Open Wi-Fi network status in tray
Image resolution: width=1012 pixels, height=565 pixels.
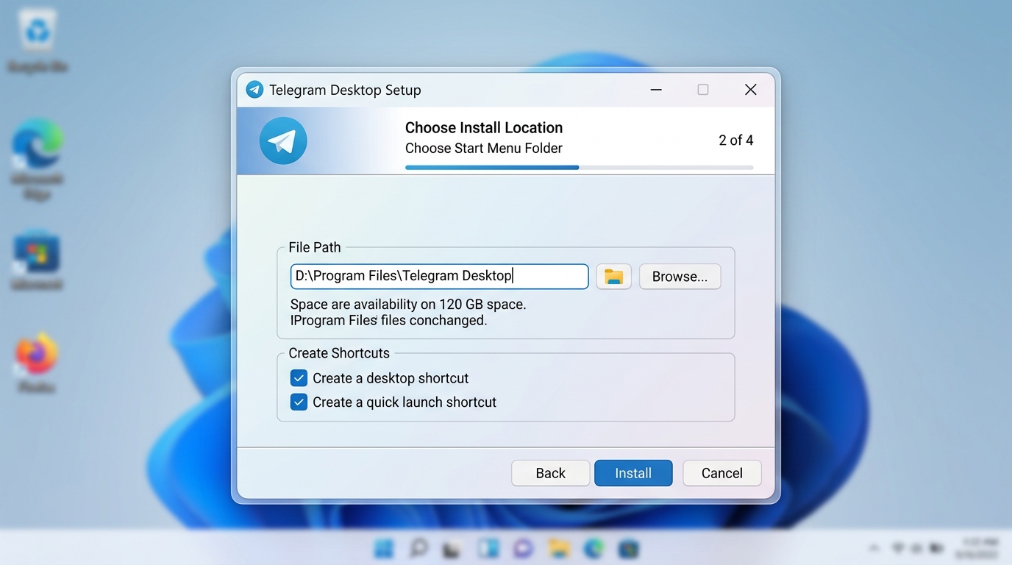click(x=898, y=548)
